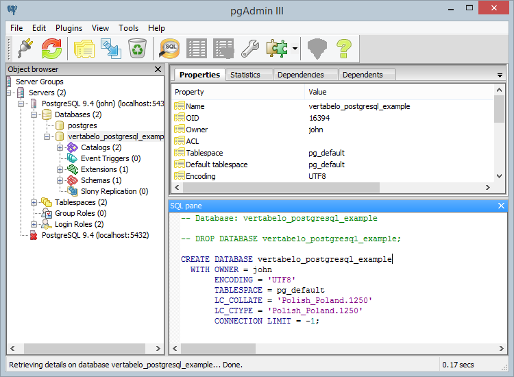Switch to the Dependents tab
This screenshot has height=377, width=514.
pyautogui.click(x=363, y=75)
